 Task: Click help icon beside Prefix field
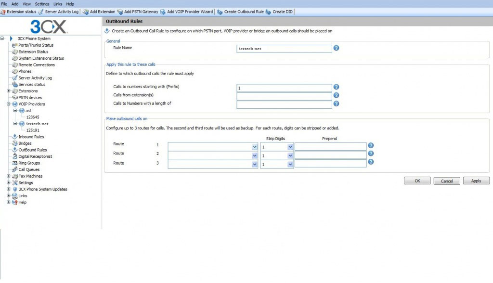337,88
